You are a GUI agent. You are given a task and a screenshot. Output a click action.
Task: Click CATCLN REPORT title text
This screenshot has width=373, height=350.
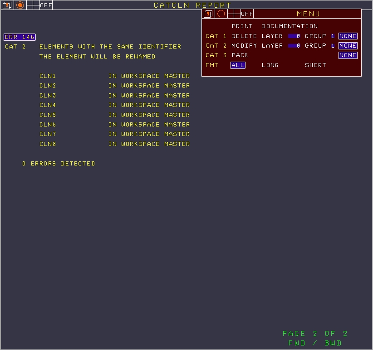(192, 5)
